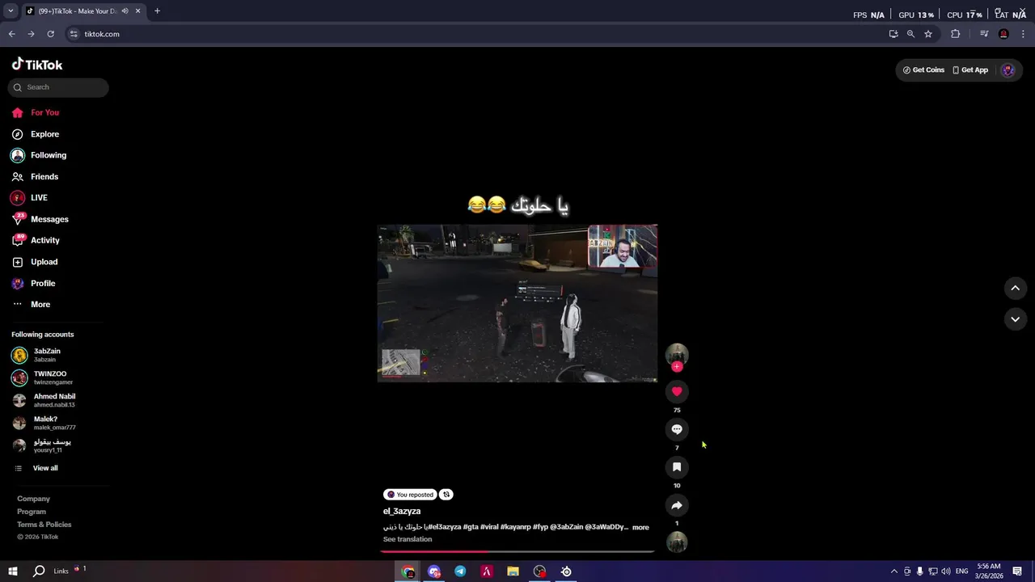Open a new browser tab
Image resolution: width=1035 pixels, height=582 pixels.
(157, 11)
